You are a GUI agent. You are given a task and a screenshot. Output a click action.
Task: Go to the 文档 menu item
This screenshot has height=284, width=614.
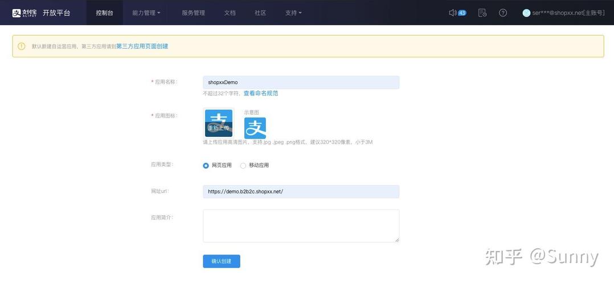click(x=230, y=12)
